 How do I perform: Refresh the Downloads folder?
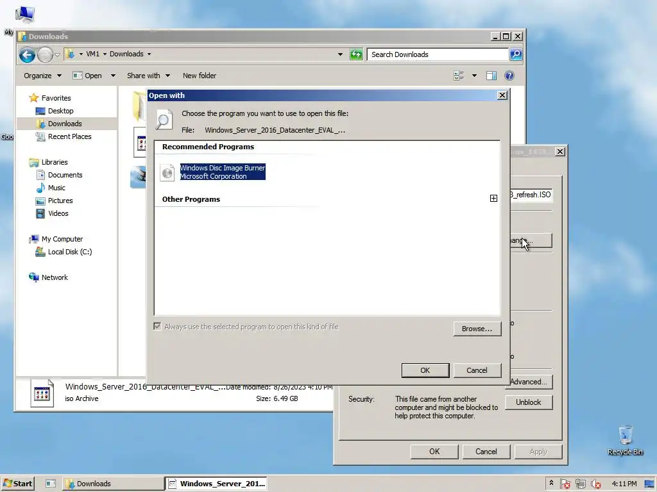[356, 54]
